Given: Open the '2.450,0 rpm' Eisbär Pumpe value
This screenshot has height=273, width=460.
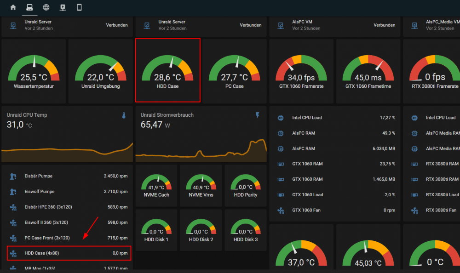Looking at the screenshot, I should [115, 176].
